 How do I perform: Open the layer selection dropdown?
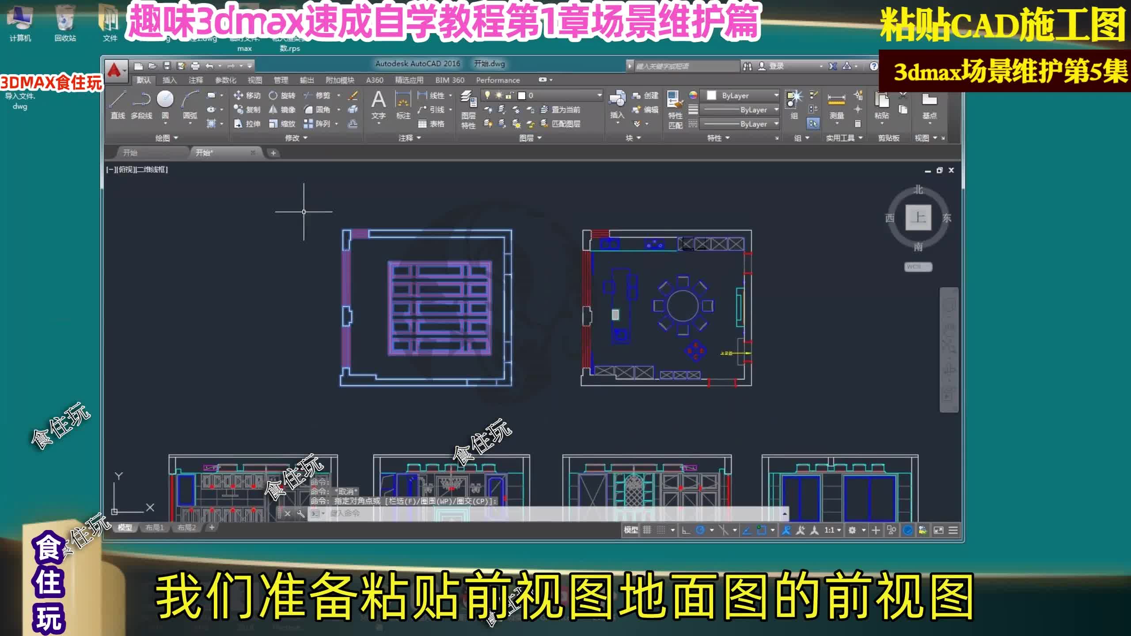click(599, 95)
